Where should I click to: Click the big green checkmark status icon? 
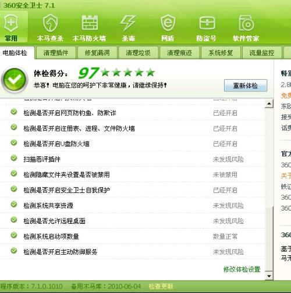pos(15,80)
